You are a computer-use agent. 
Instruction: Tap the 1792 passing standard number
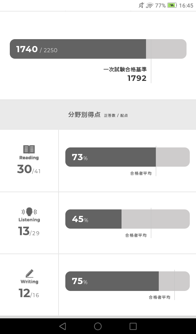pyautogui.click(x=137, y=78)
